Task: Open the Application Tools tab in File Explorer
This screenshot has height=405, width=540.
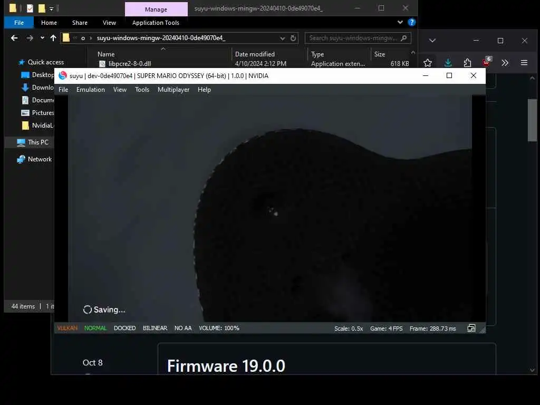Action: tap(156, 23)
